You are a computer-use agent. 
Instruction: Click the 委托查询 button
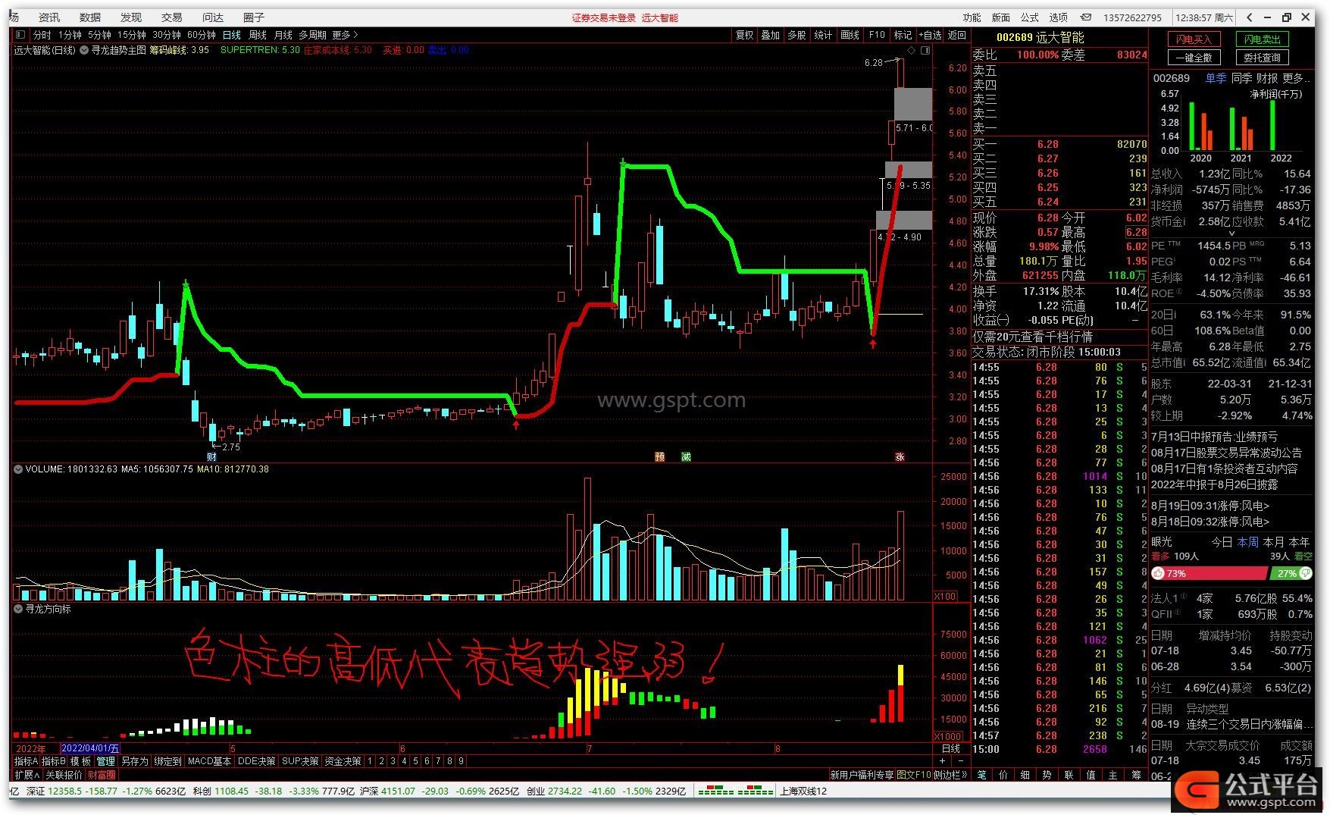1263,58
